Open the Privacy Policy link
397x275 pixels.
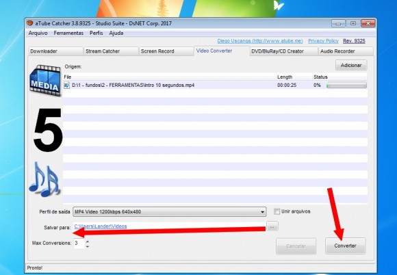[323, 41]
